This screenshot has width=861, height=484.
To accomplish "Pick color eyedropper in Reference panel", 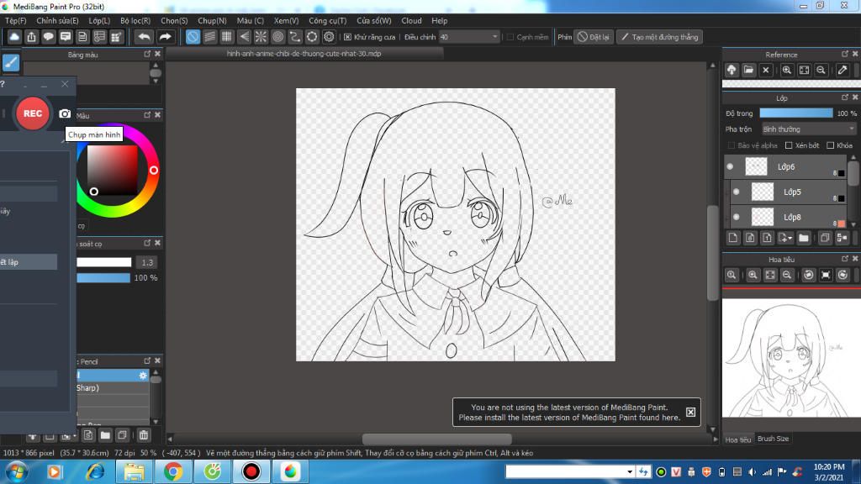I will coord(843,71).
